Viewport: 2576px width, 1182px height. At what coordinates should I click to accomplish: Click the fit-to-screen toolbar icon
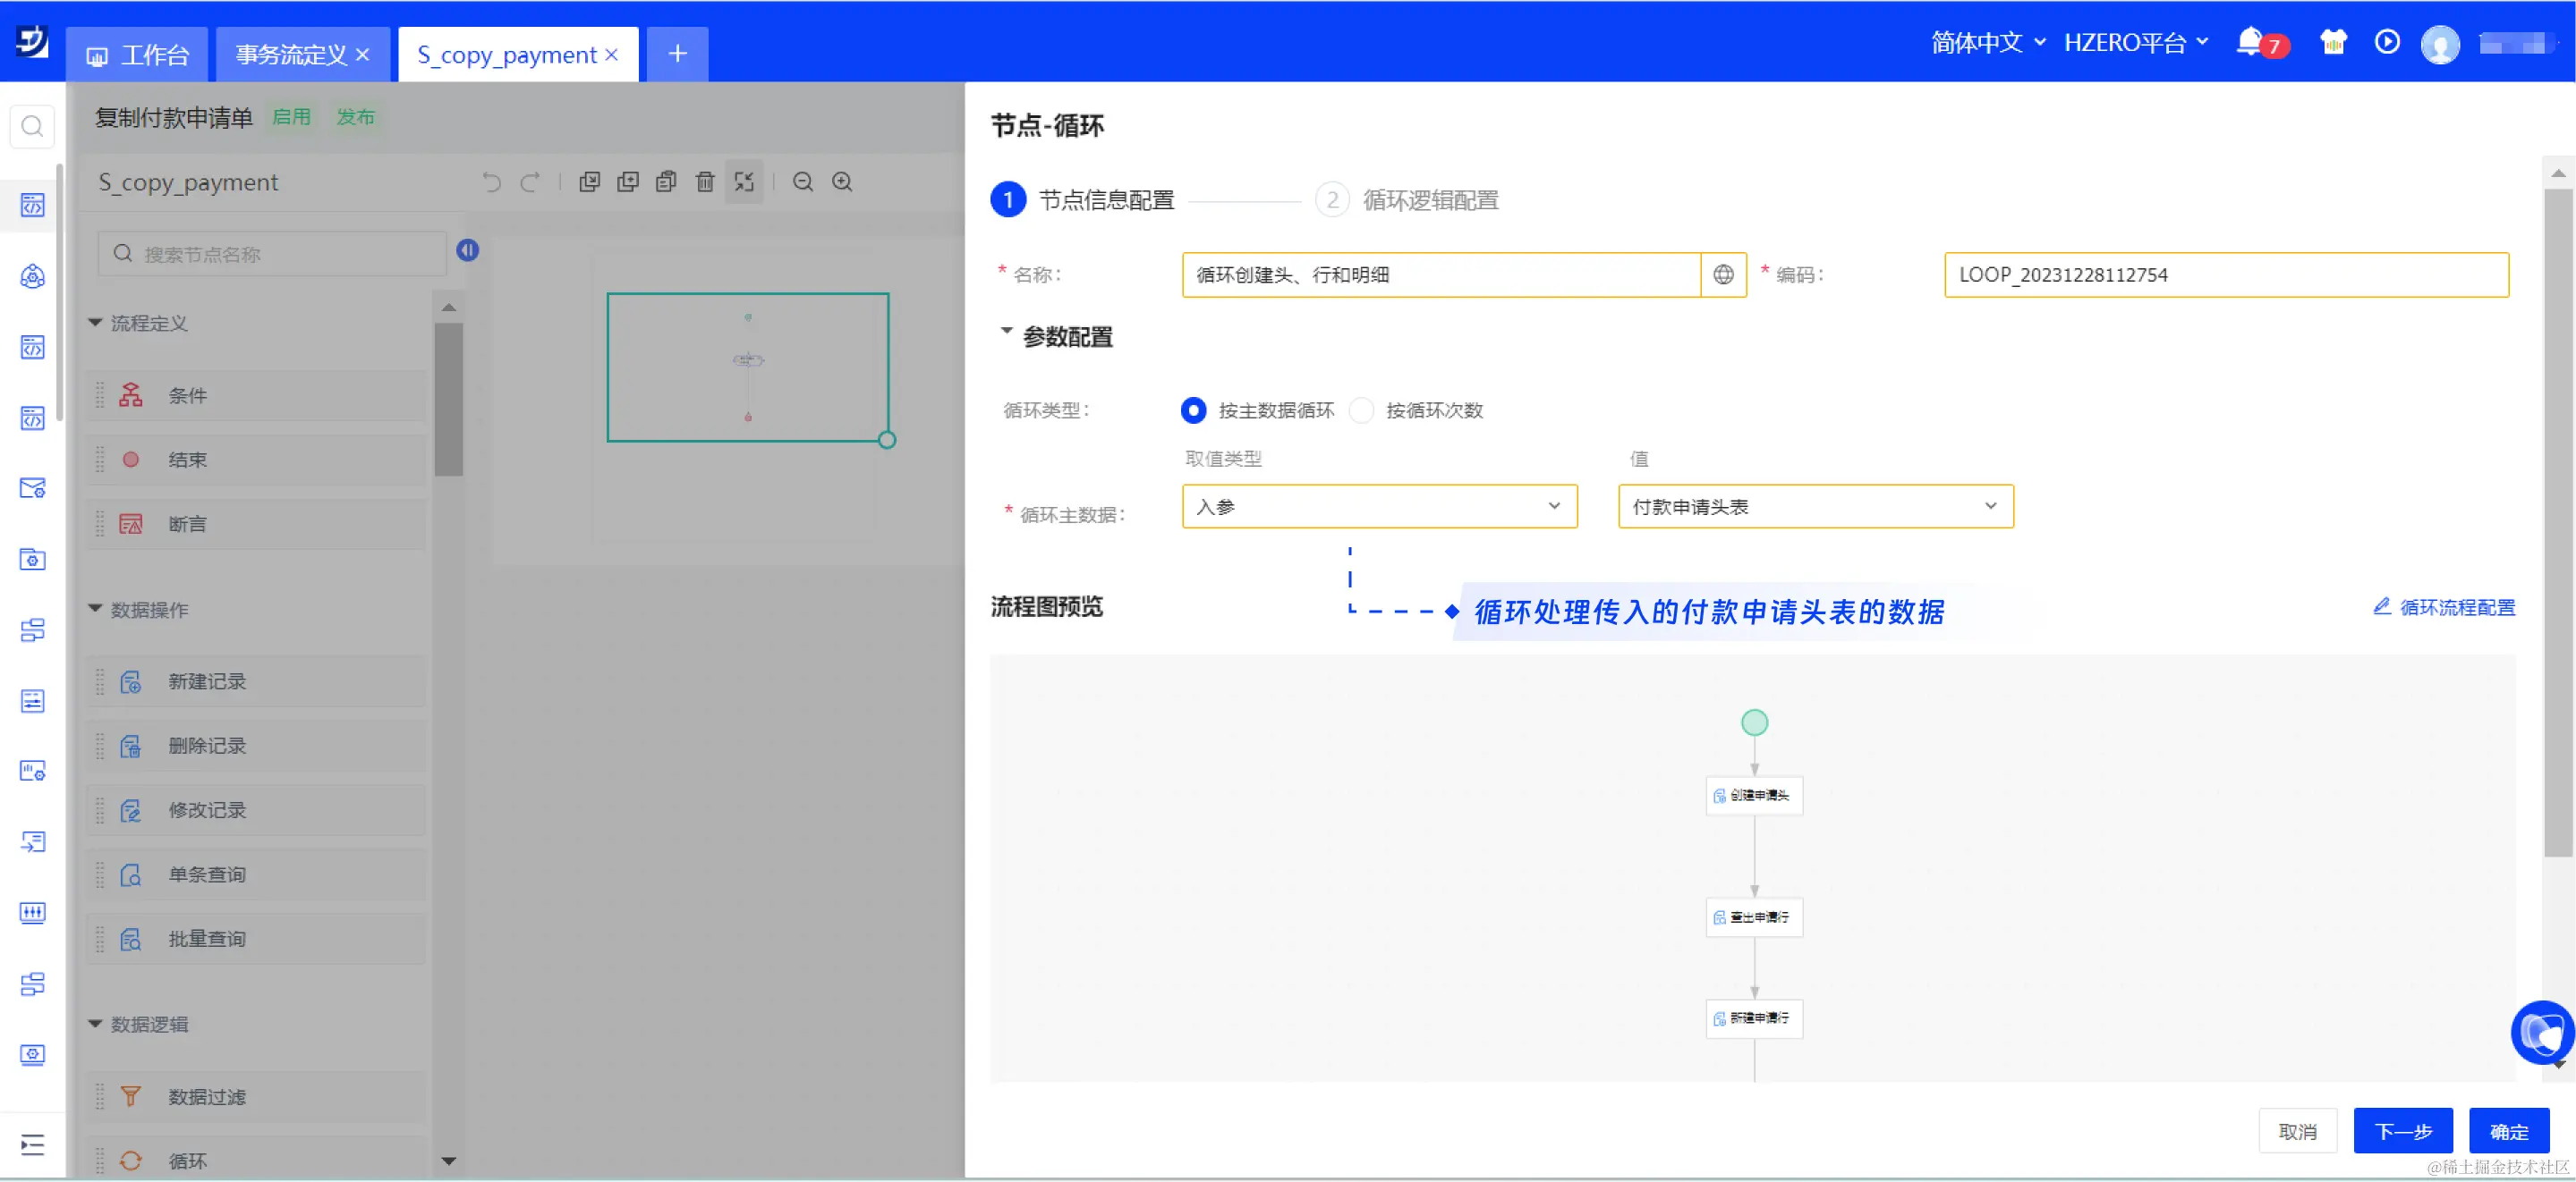(744, 182)
